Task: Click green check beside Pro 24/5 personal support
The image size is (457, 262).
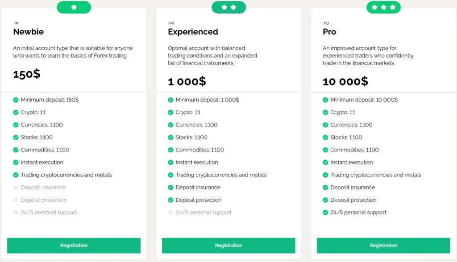Action: [x=325, y=213]
